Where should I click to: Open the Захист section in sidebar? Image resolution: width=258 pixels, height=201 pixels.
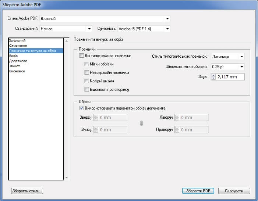point(15,66)
